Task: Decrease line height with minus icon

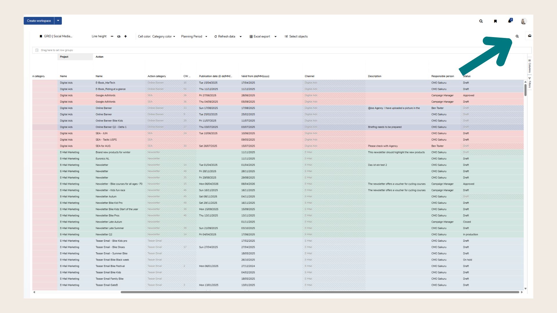Action: coord(112,37)
